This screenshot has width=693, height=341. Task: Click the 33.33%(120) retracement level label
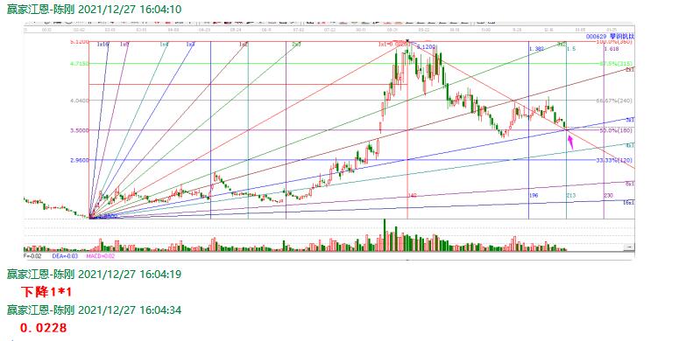[x=614, y=160]
